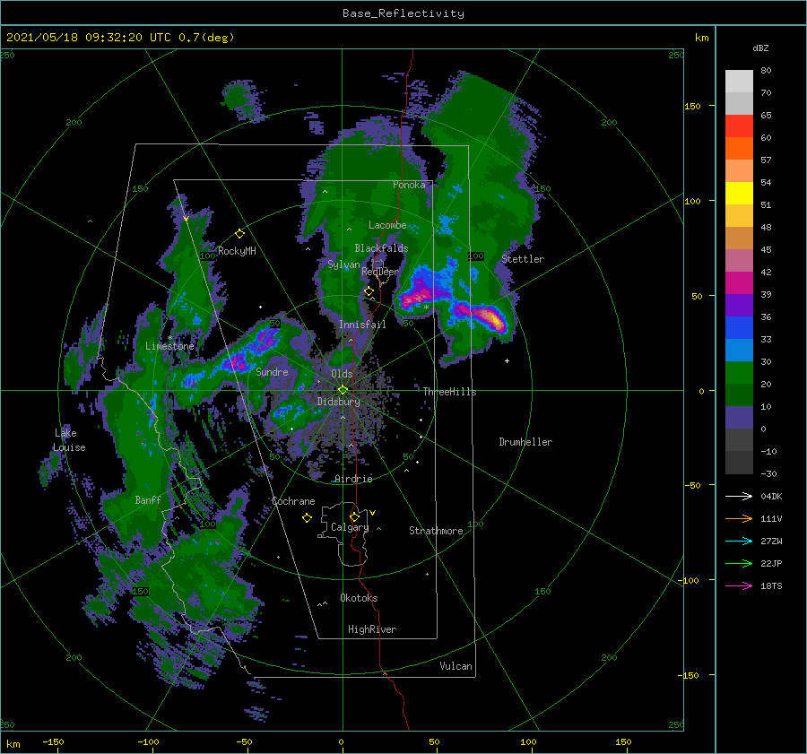Viewport: 807px width, 754px height.
Task: Click the Sundre label
Action: [x=272, y=371]
